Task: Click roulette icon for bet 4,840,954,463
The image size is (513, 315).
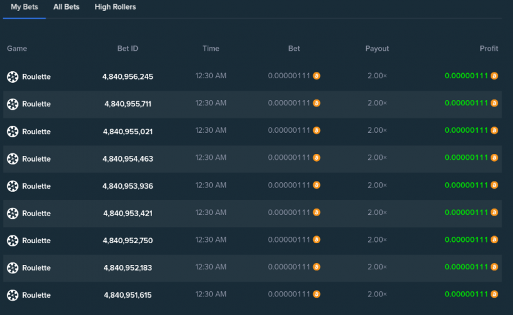Action: pyautogui.click(x=13, y=159)
